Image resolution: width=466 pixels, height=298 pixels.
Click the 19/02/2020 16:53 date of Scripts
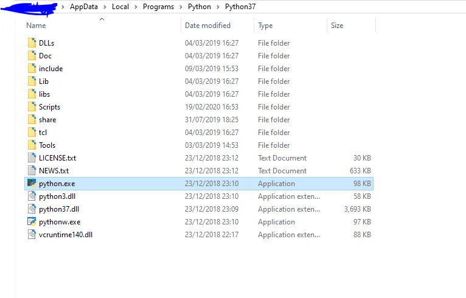(x=212, y=107)
